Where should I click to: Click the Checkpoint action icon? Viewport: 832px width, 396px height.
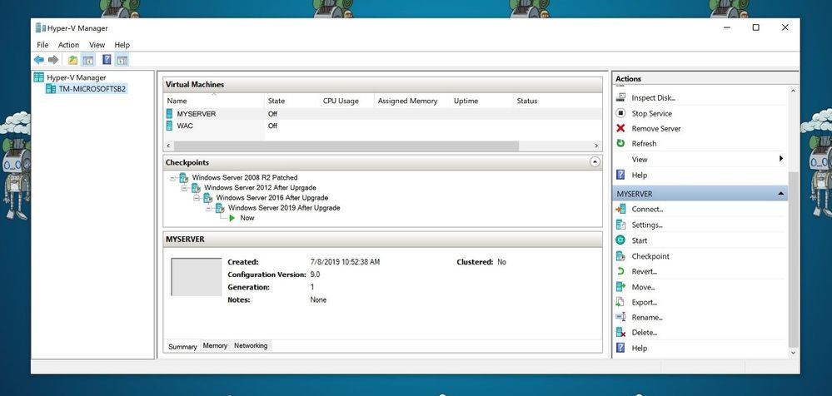click(620, 256)
